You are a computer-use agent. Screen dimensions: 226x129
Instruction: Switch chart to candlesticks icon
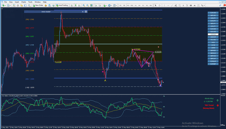click(x=75, y=5)
